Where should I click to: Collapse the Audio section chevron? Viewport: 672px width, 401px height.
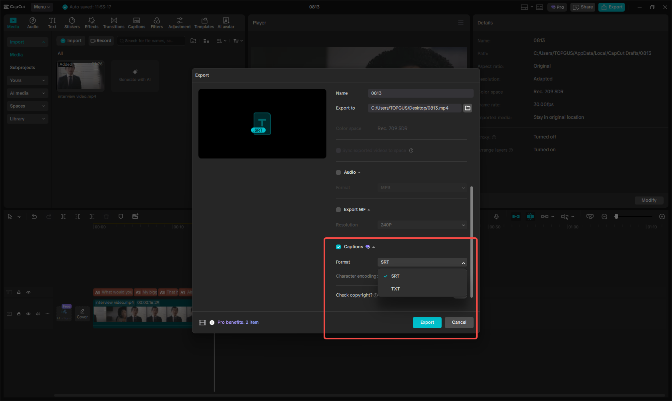point(359,172)
